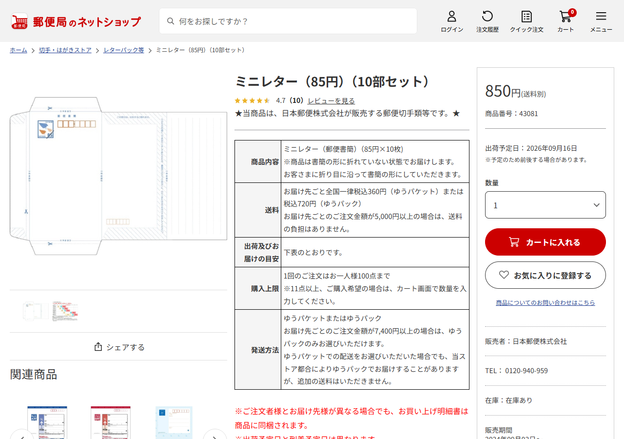624x439 pixels.
Task: Focus the 何をお探しですか search field
Action: pyautogui.click(x=288, y=21)
